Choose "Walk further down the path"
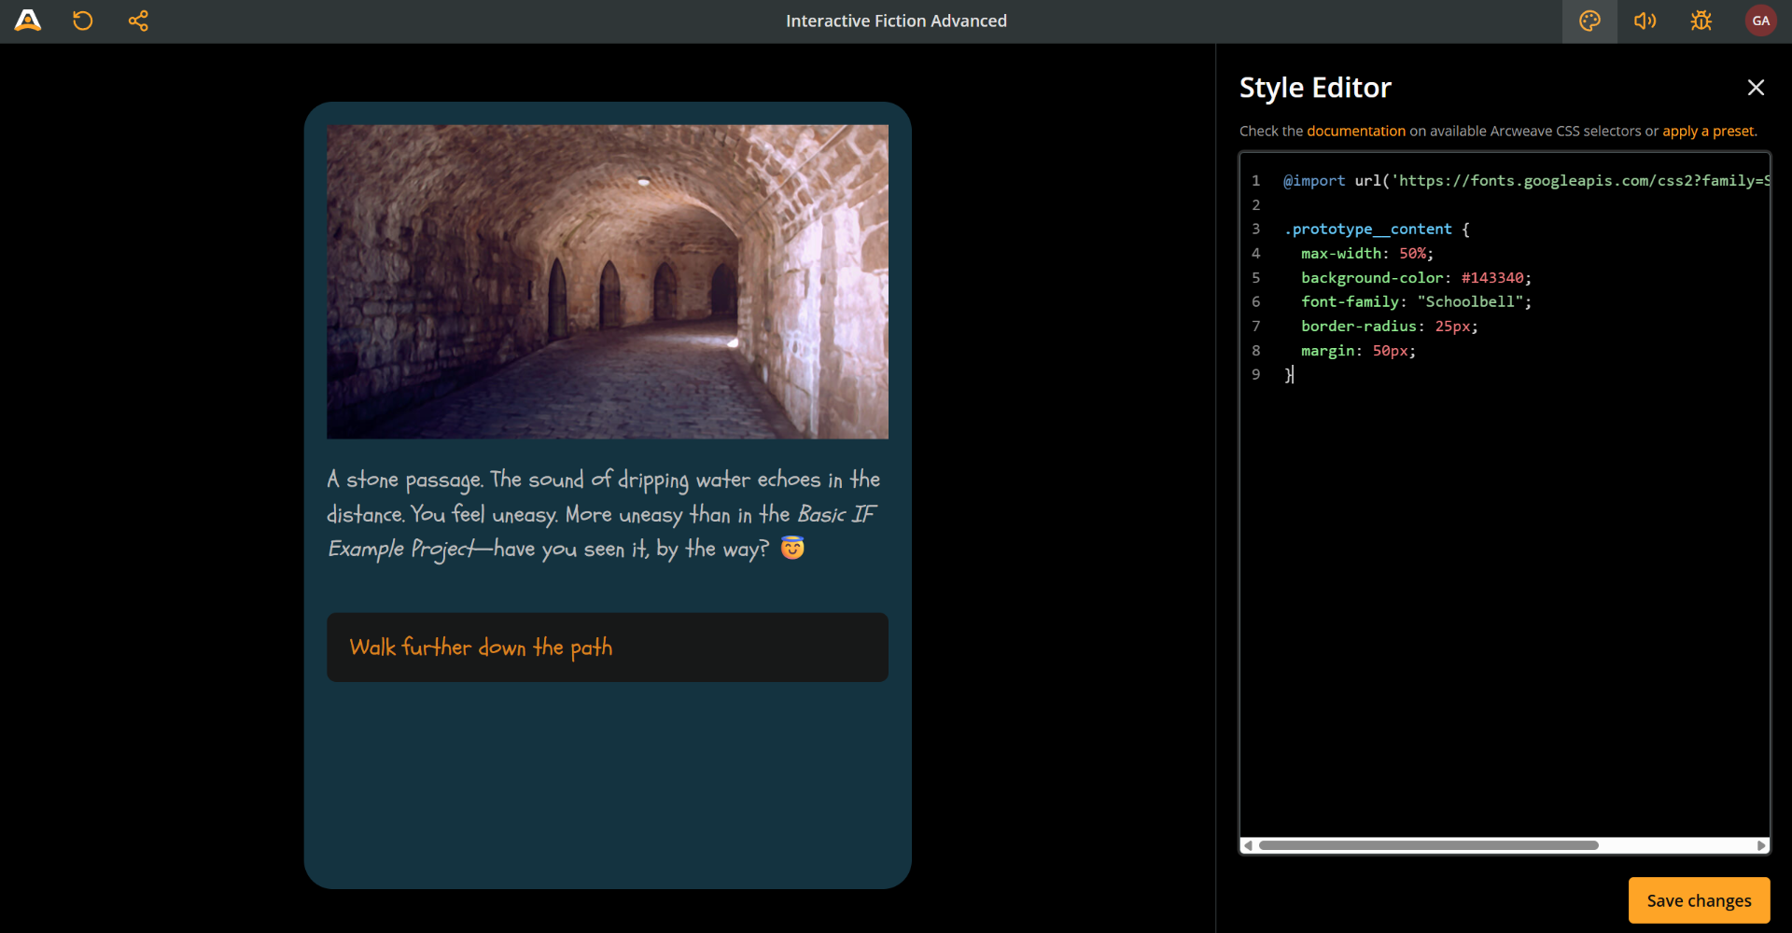The width and height of the screenshot is (1792, 933). (607, 647)
